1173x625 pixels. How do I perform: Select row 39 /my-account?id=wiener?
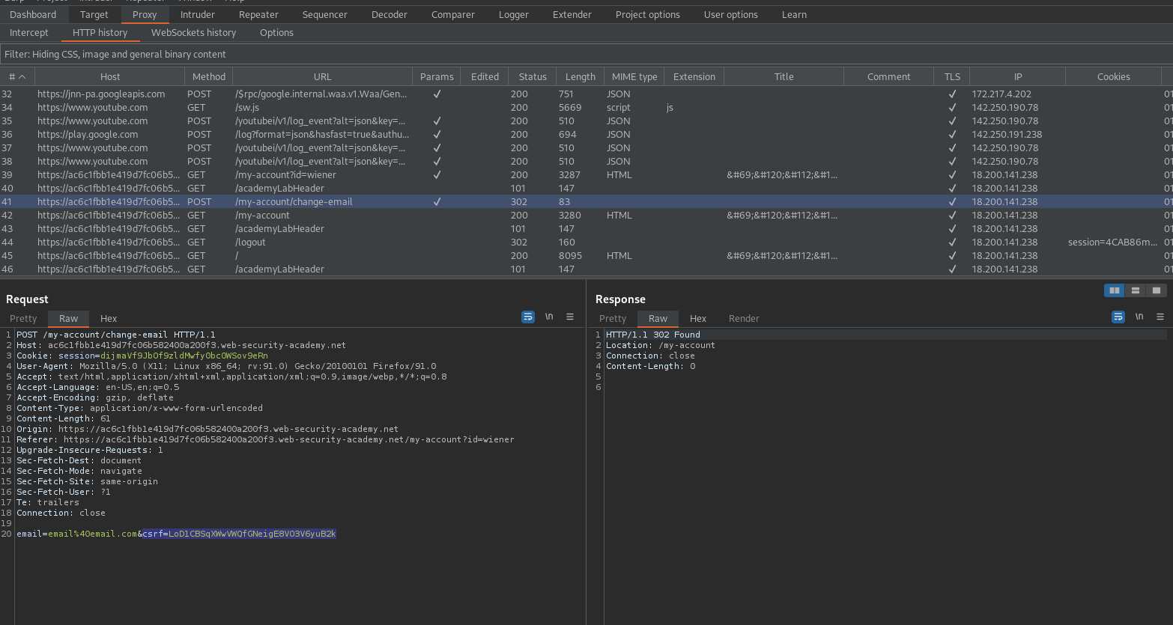586,174
